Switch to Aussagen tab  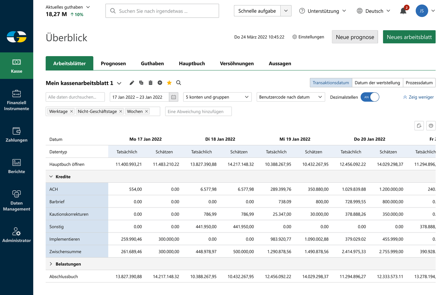coord(280,63)
